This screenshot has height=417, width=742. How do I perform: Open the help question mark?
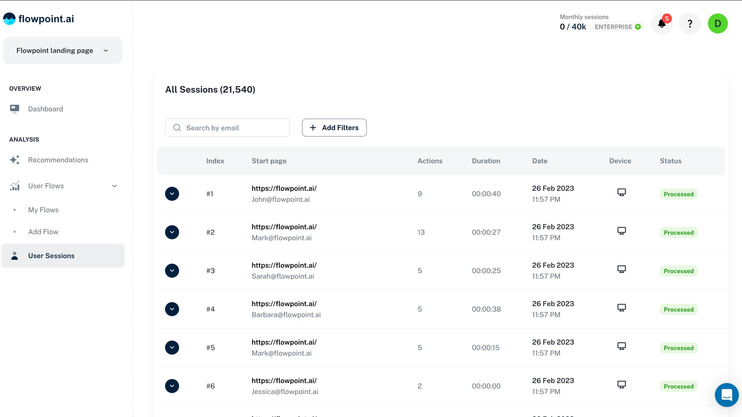point(690,23)
